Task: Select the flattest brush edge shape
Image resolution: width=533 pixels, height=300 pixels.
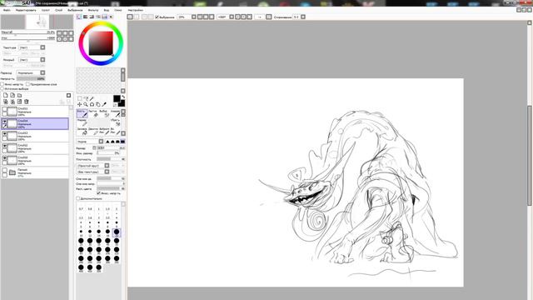Action: 122,142
